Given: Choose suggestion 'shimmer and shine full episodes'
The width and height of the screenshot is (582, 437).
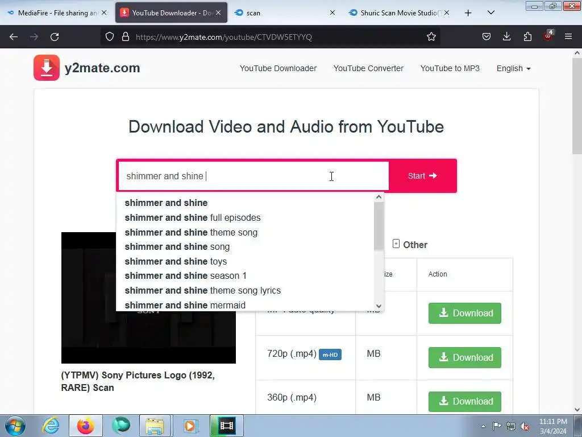Looking at the screenshot, I should [x=246, y=217].
